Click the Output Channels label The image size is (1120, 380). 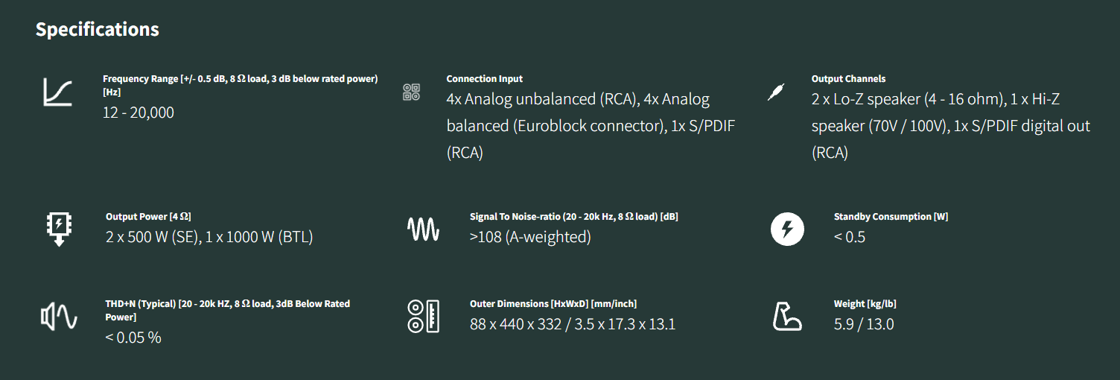click(848, 78)
